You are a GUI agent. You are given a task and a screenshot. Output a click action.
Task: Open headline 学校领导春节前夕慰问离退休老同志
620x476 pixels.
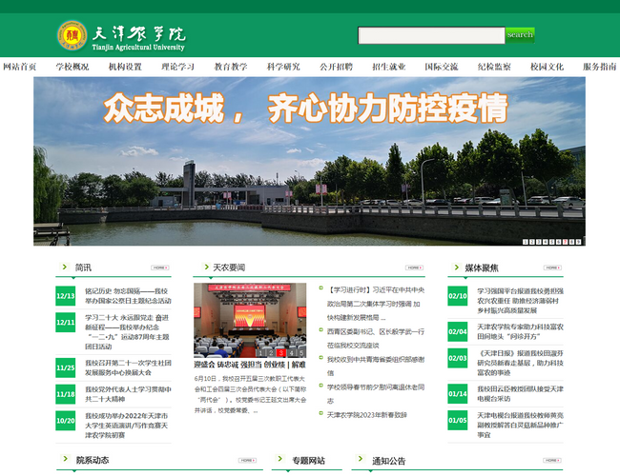tap(376, 394)
